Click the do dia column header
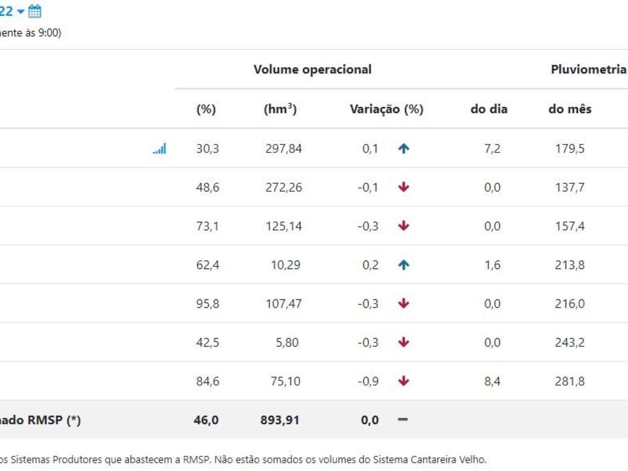The height and width of the screenshot is (471, 628). click(x=489, y=109)
